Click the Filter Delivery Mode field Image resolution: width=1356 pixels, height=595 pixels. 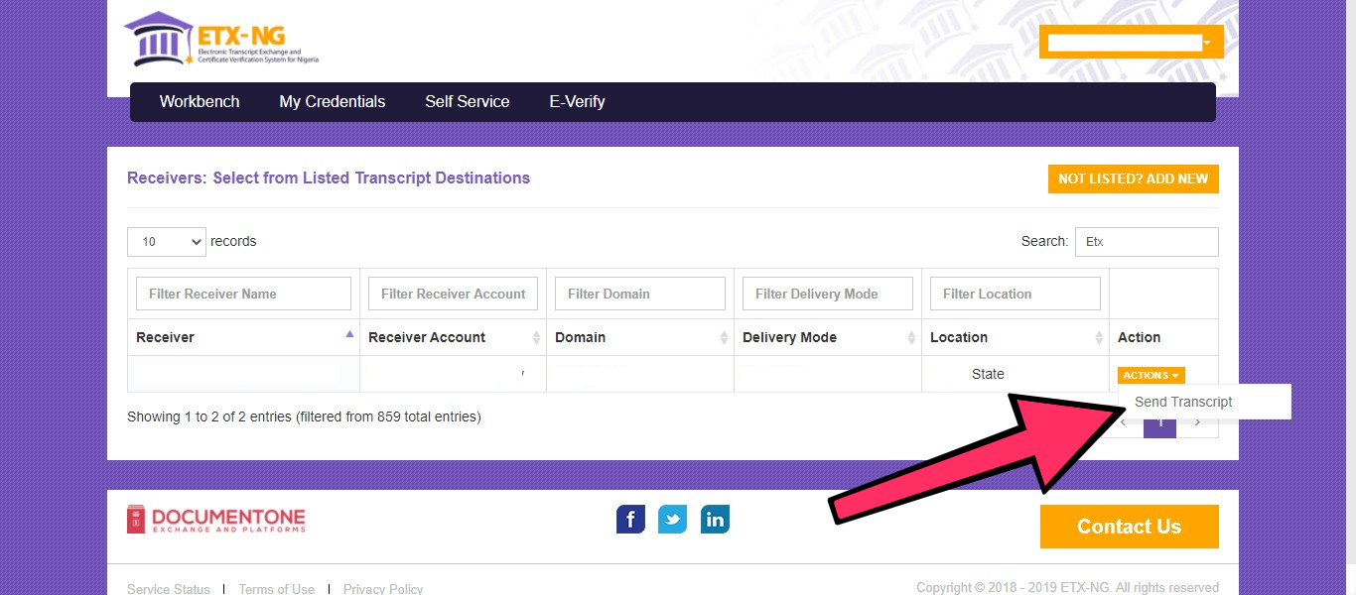(827, 293)
